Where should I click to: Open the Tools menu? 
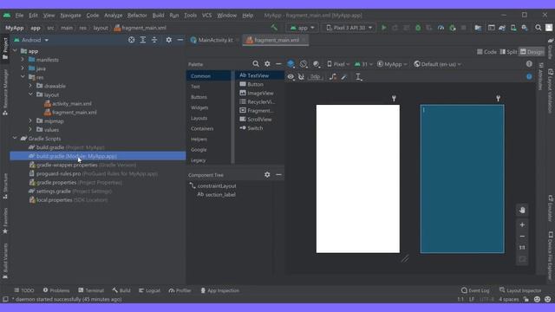coord(190,16)
